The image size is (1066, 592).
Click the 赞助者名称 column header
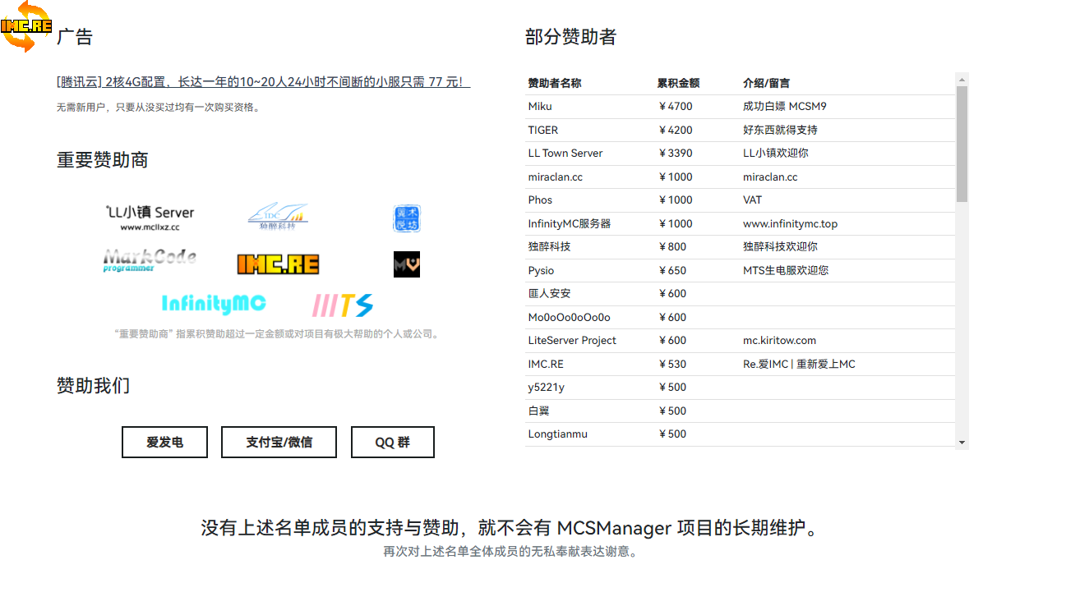554,83
